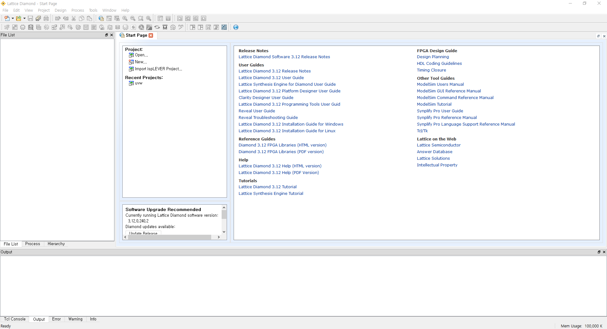
Task: Click the pencil Spreadsheet View icon
Action: [7, 27]
